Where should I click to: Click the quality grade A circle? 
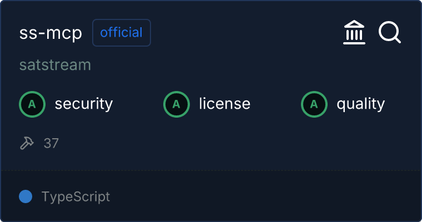pos(314,104)
